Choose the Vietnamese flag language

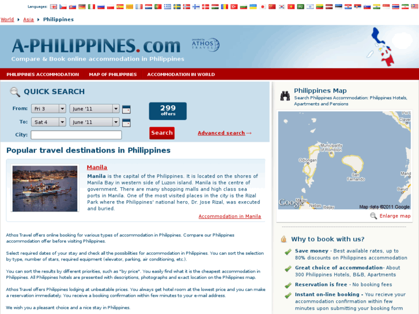point(291,7)
